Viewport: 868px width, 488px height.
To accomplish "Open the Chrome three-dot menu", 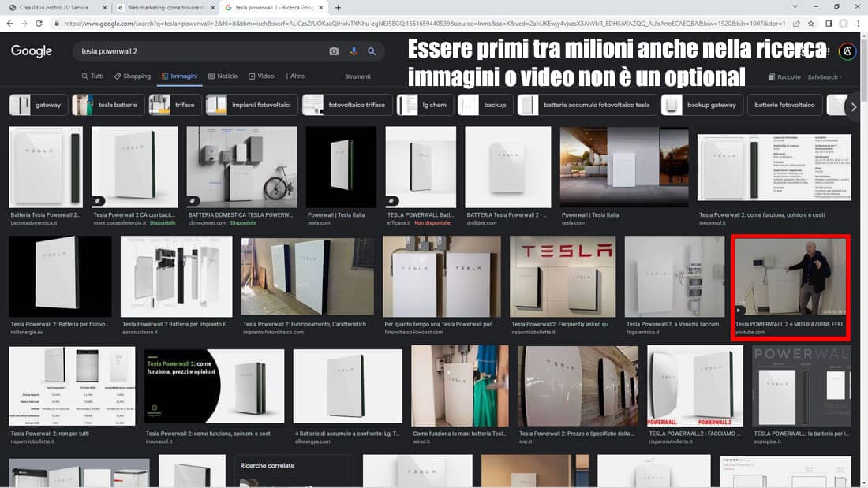I will pos(858,24).
